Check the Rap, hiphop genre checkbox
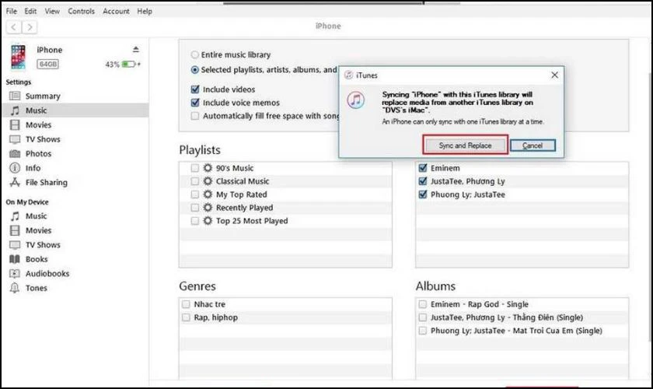Viewport: 653px width, 389px height. (x=186, y=317)
